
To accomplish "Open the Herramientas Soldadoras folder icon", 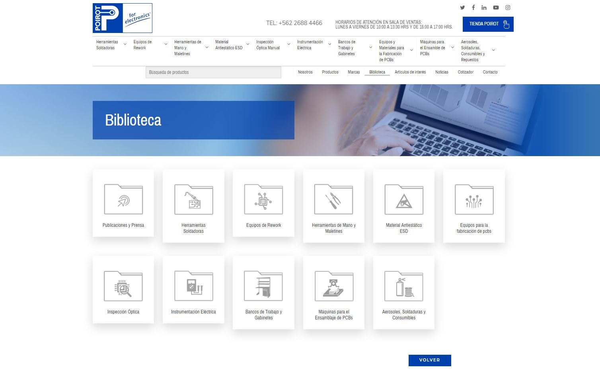I will coord(194,199).
